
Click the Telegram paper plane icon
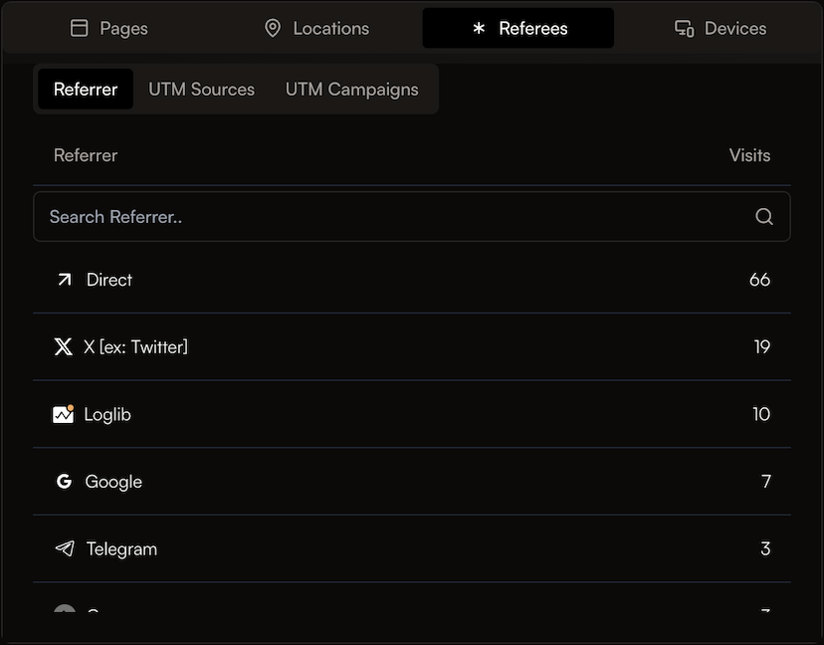[65, 548]
